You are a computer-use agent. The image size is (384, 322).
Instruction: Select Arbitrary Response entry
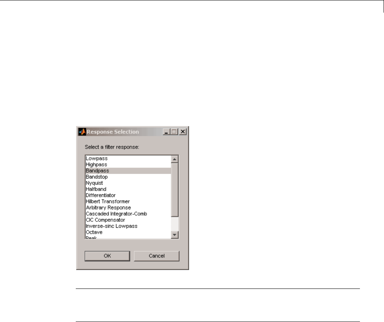128,208
